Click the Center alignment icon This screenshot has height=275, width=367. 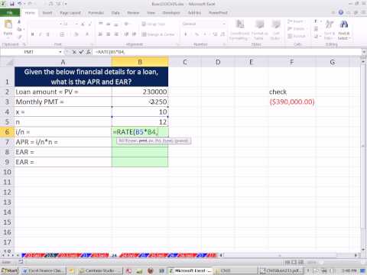[109, 34]
